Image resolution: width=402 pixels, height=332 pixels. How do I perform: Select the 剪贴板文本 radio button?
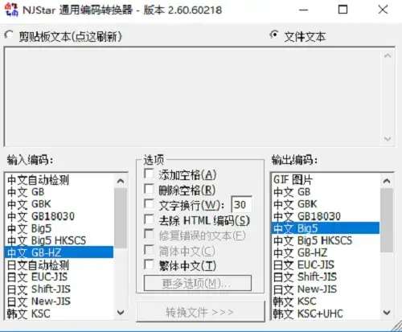[9, 35]
